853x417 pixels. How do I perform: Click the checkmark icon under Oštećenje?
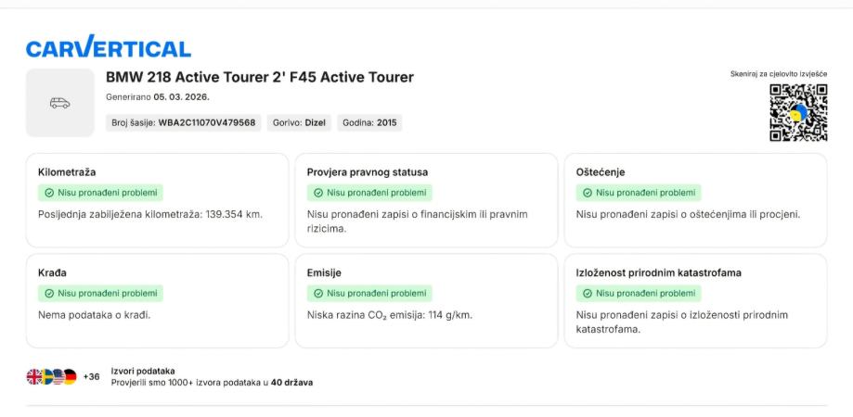coord(587,193)
